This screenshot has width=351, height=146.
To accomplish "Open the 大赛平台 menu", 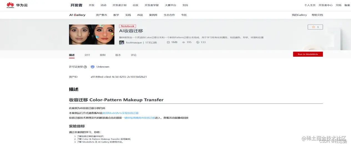I will click(x=170, y=5).
